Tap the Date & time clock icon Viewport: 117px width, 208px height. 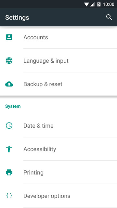pos(9,125)
